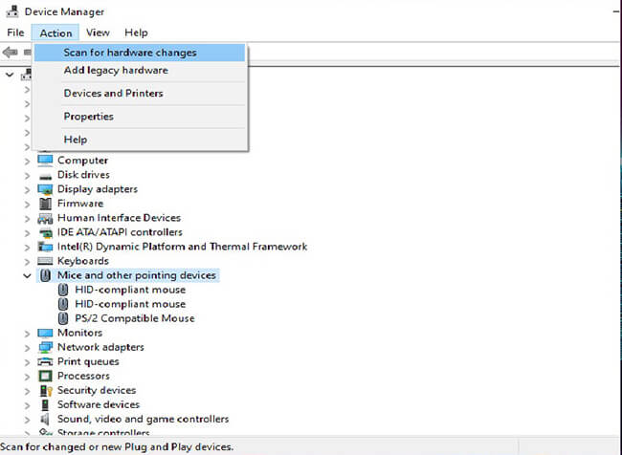Select the Software devices row
622x455 pixels.
tap(99, 404)
